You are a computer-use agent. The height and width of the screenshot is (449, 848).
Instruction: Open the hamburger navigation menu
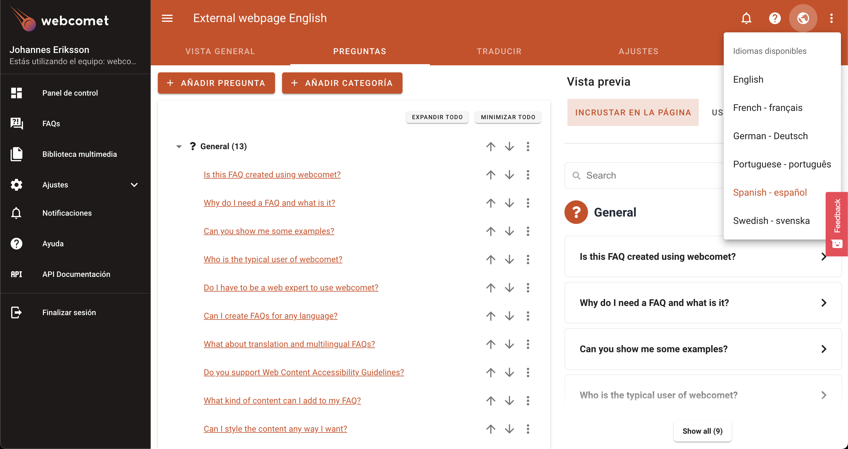(167, 18)
